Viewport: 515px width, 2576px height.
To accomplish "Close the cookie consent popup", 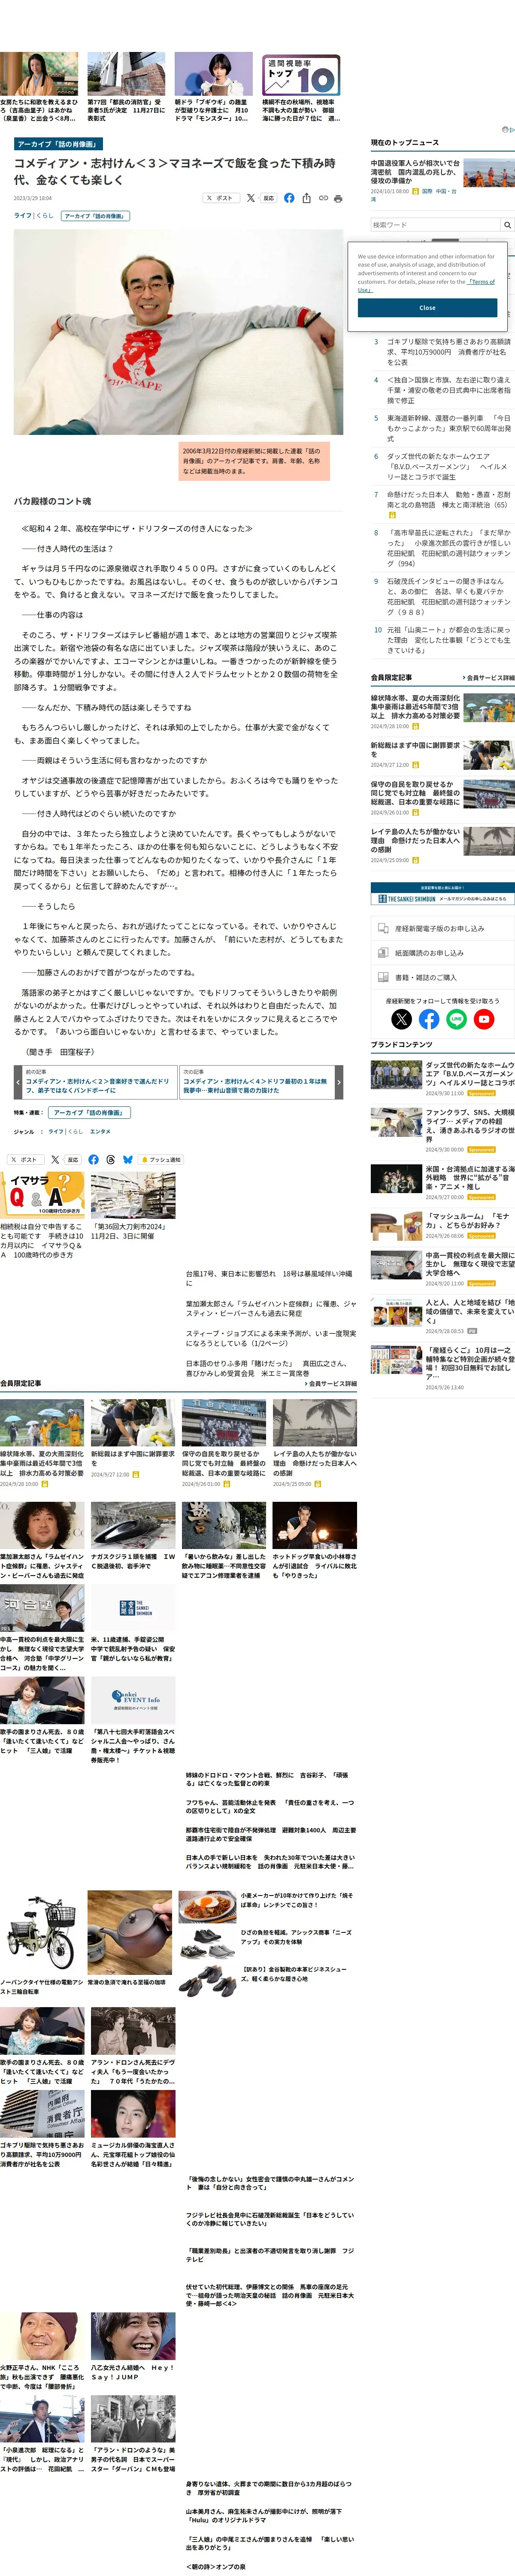I will [427, 308].
